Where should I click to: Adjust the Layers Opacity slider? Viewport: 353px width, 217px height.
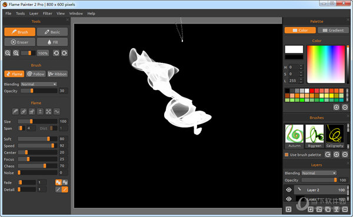pos(319,180)
